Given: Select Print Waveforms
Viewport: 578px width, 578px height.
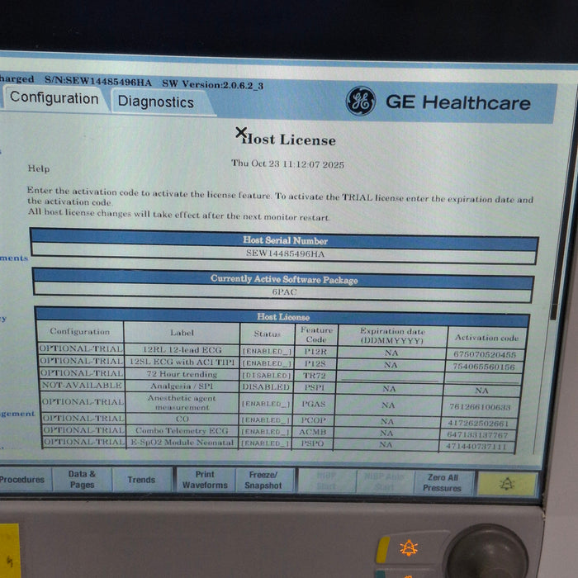Looking at the screenshot, I should pyautogui.click(x=205, y=480).
